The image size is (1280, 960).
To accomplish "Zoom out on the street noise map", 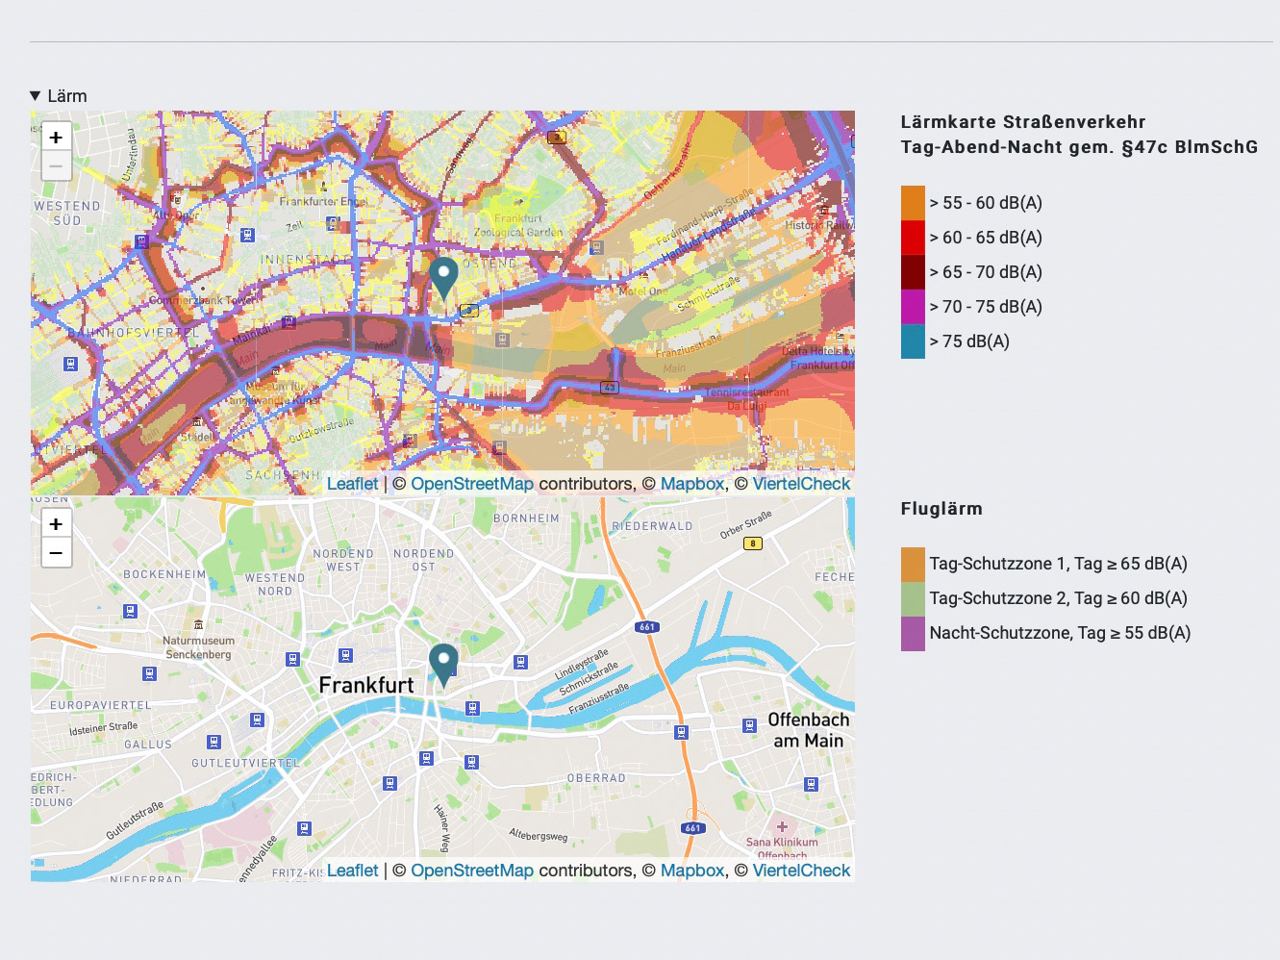I will tap(56, 165).
